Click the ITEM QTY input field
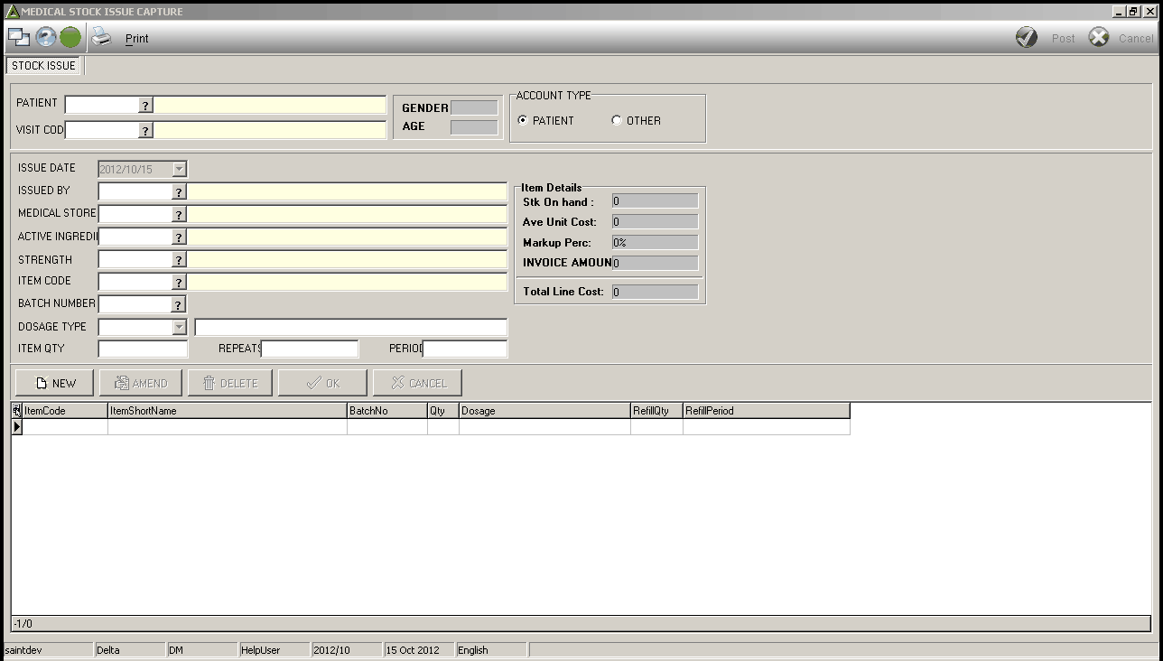The image size is (1163, 661). pos(143,349)
